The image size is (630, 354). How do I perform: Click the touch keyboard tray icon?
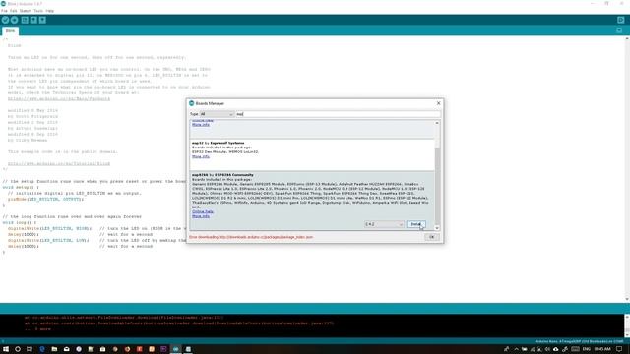click(x=575, y=349)
